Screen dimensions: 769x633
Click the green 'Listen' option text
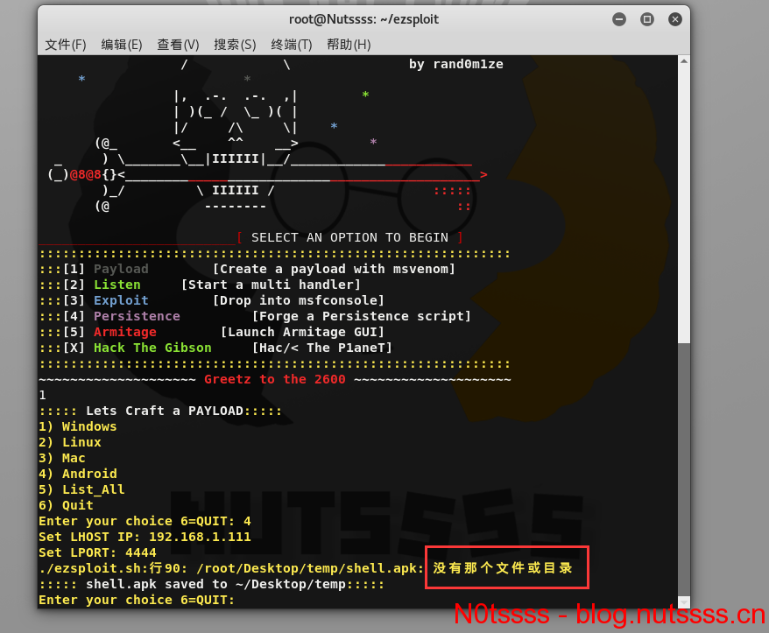pos(117,285)
